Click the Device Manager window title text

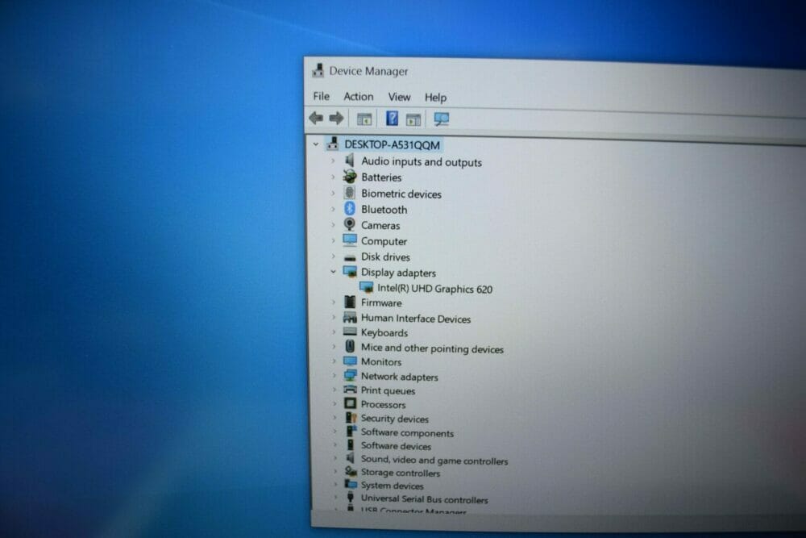368,71
